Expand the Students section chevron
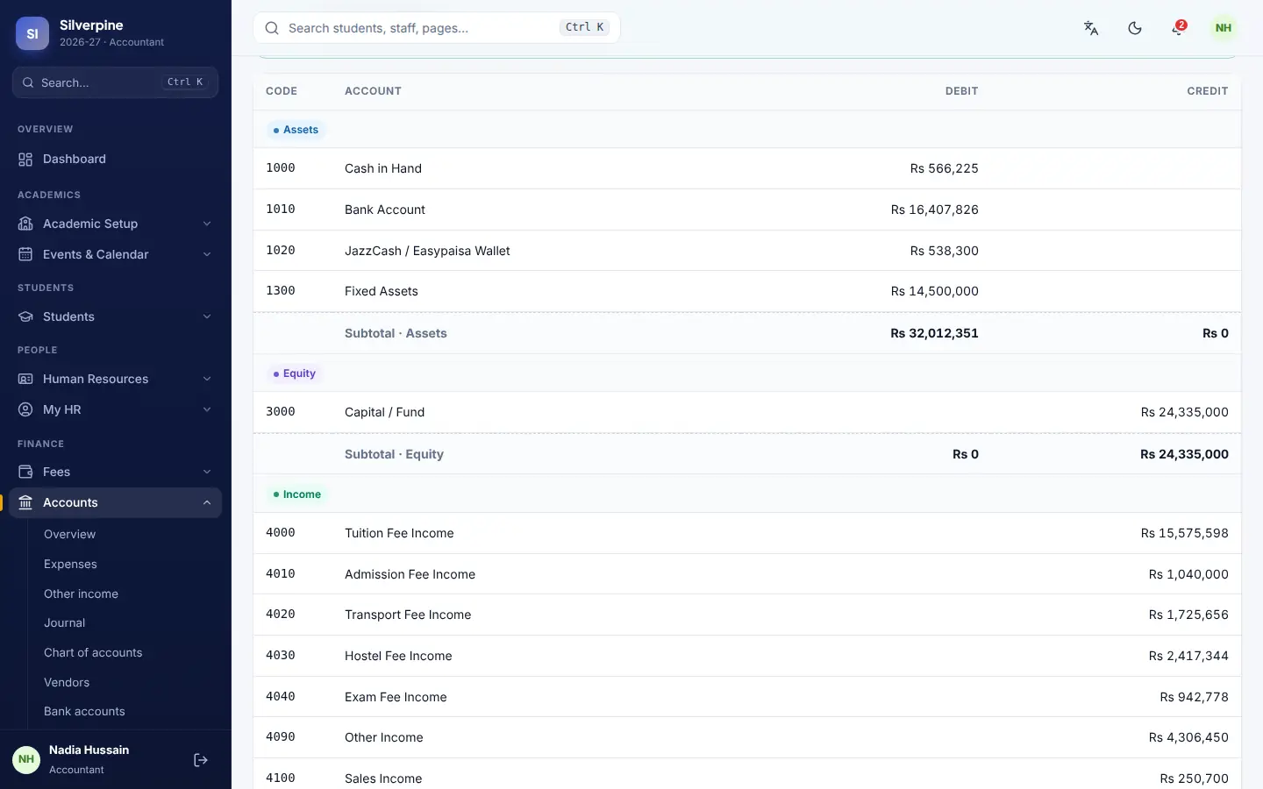The width and height of the screenshot is (1263, 789). coord(207,316)
